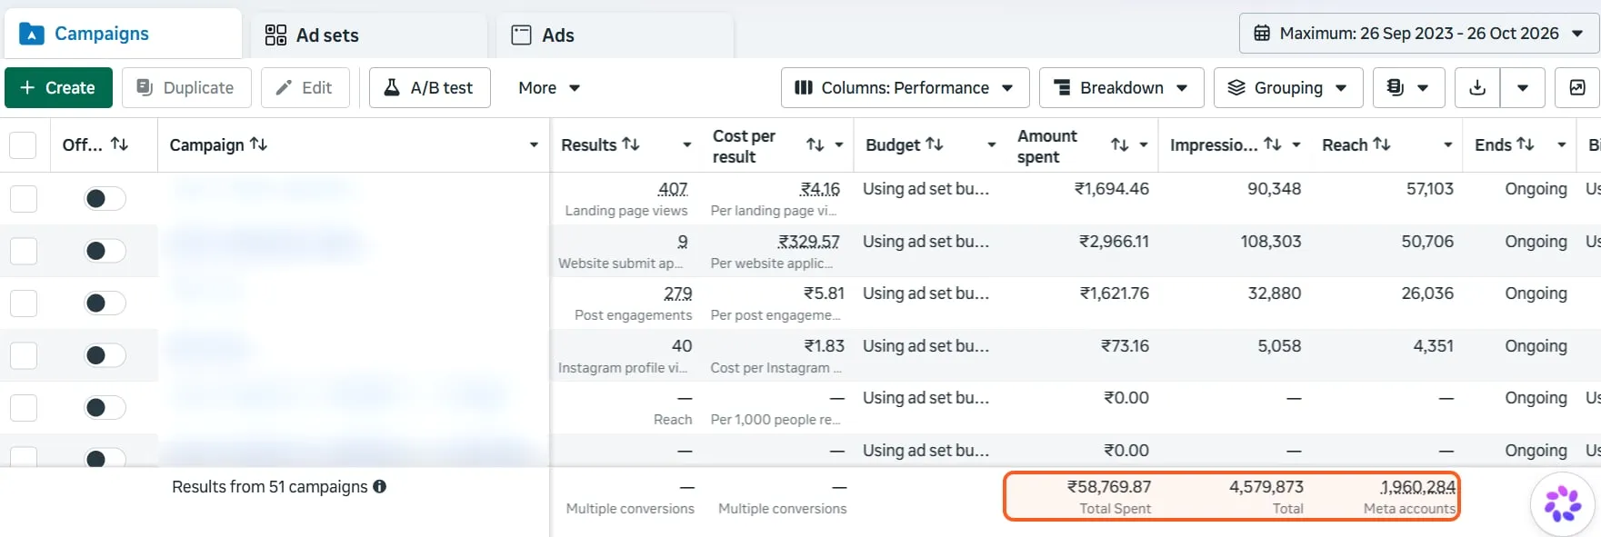
Task: Open the Columns: Performance dropdown
Action: 905,88
